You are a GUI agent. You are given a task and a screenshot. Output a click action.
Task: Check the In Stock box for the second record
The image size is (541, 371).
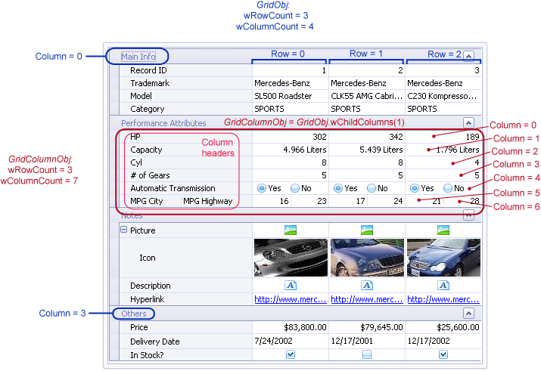(367, 354)
